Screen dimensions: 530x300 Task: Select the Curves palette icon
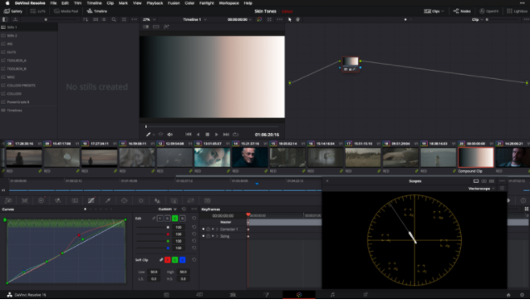coord(91,200)
